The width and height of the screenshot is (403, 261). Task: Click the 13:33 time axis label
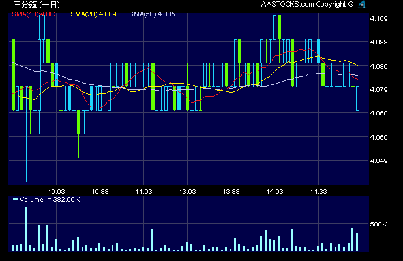point(231,192)
